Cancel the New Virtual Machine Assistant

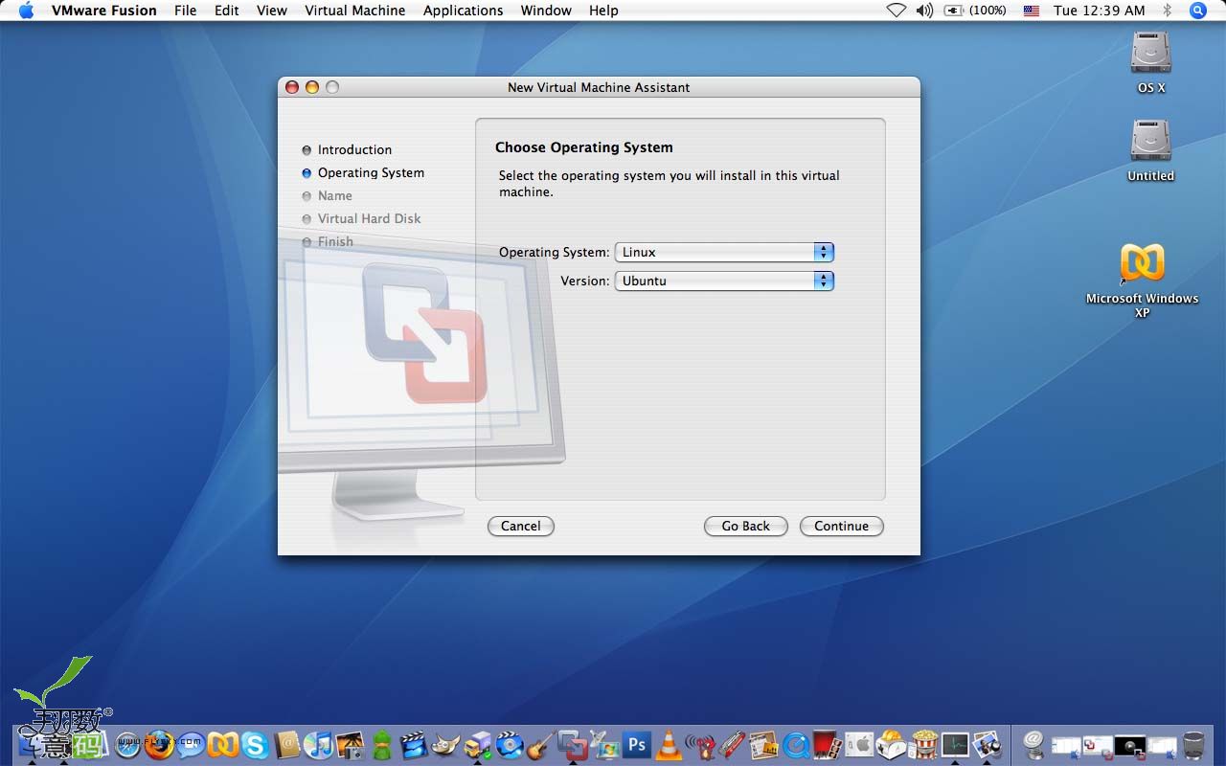(x=520, y=526)
